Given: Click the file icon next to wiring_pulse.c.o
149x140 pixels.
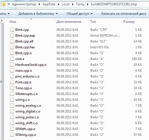Looking at the screenshot, I should click(x=12, y=117).
